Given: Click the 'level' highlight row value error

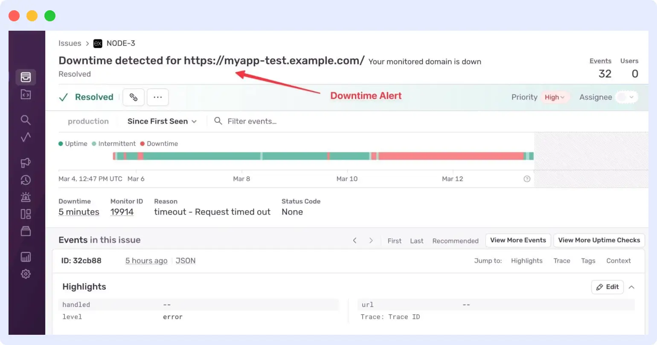Looking at the screenshot, I should click(173, 317).
